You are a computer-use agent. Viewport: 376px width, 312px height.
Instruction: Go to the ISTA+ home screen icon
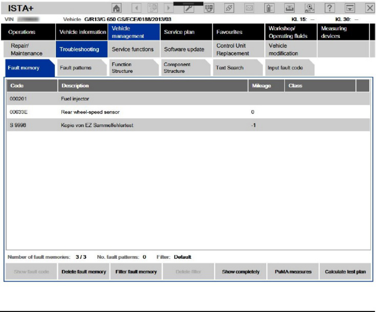point(117,8)
